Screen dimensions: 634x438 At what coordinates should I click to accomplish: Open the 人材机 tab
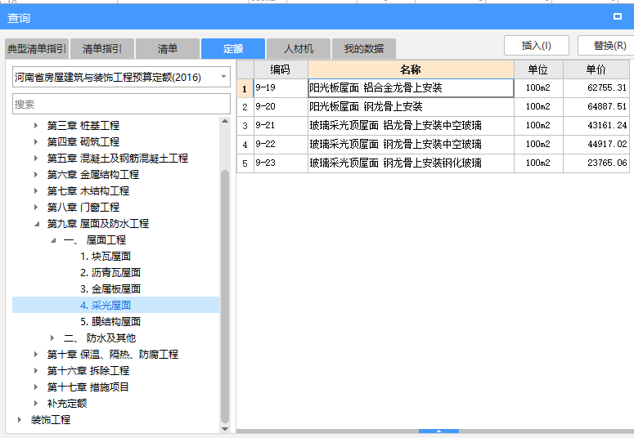coord(299,49)
